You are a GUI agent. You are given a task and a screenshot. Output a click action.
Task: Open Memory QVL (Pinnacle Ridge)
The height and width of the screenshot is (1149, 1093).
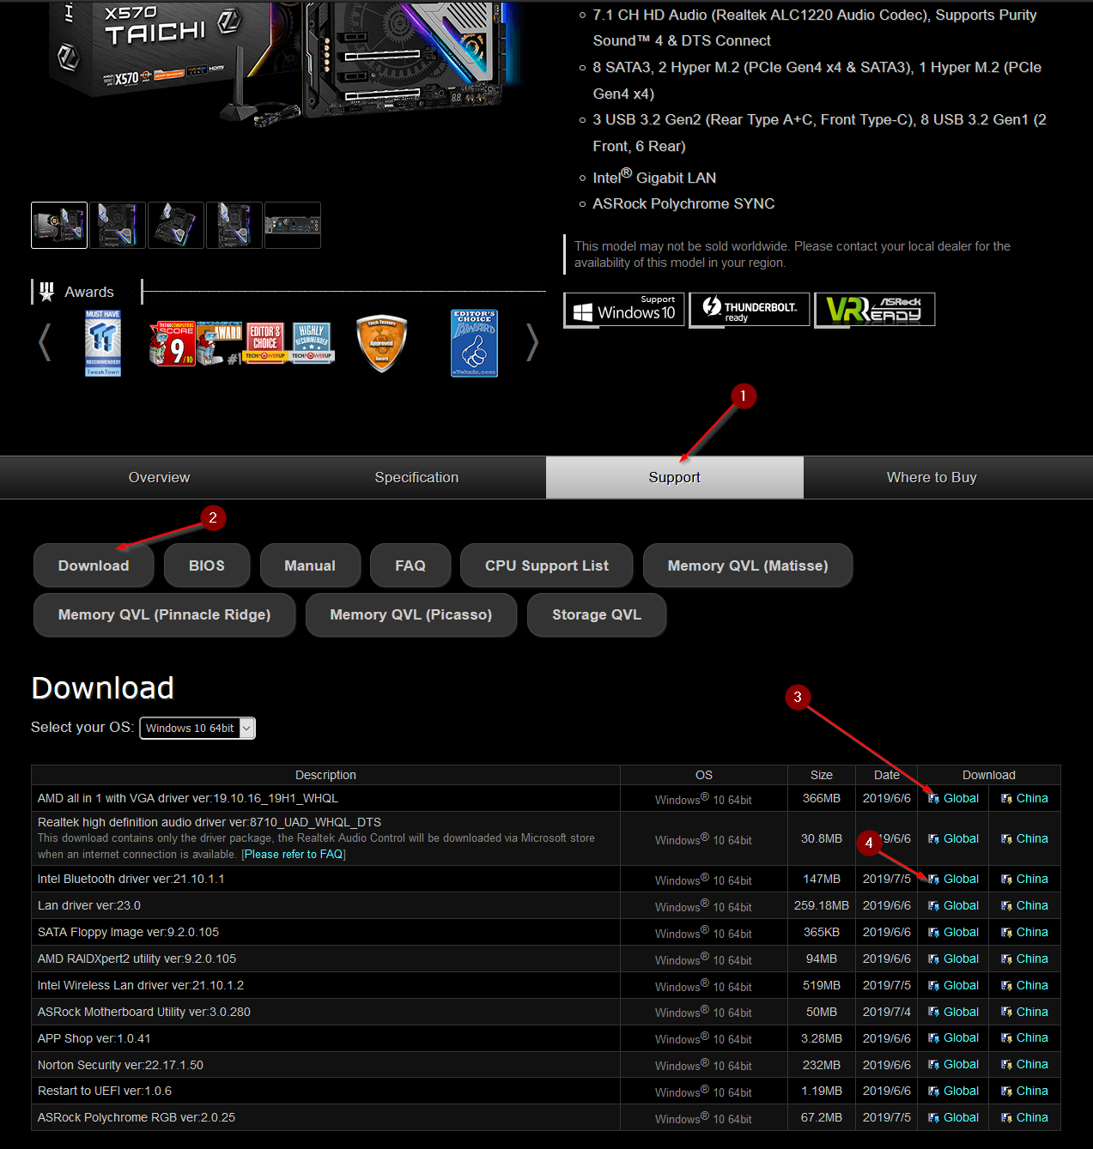click(x=164, y=614)
